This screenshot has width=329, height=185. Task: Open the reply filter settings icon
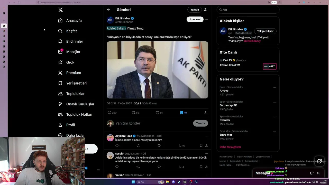pos(205,10)
